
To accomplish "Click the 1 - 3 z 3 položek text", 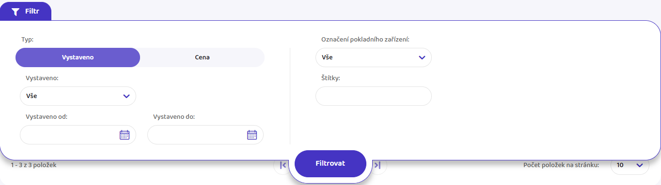I will [x=34, y=165].
